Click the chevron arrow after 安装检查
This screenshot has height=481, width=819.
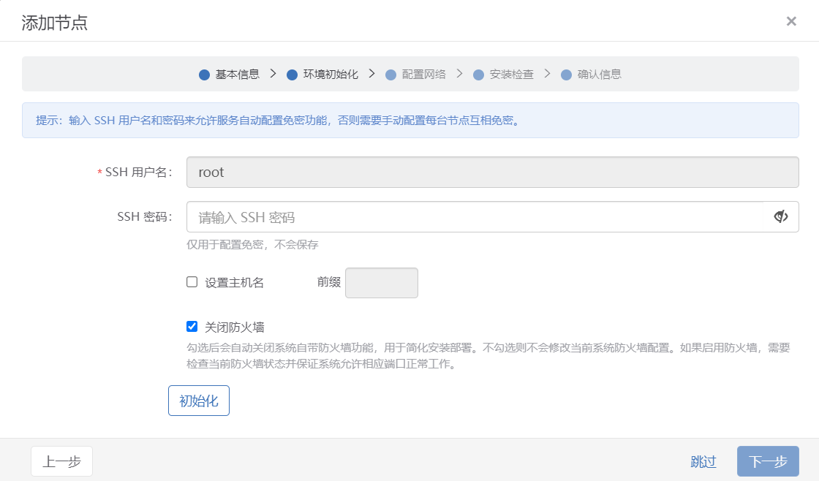(x=547, y=74)
